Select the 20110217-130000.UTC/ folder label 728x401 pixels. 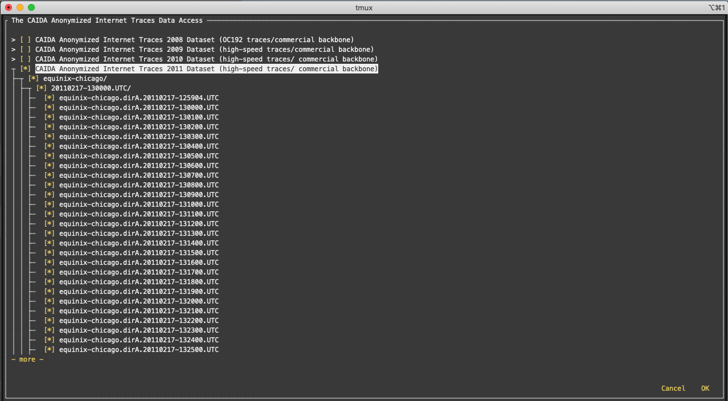pyautogui.click(x=91, y=88)
